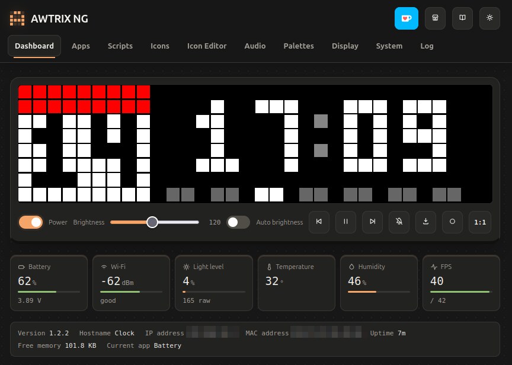Viewport: 512px width, 365px height.
Task: Select the FPS 40 card
Action: (462, 283)
